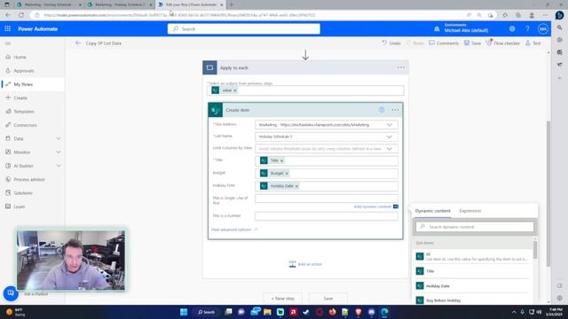Image resolution: width=568 pixels, height=319 pixels.
Task: Remove the Title dynamic content token
Action: point(281,160)
